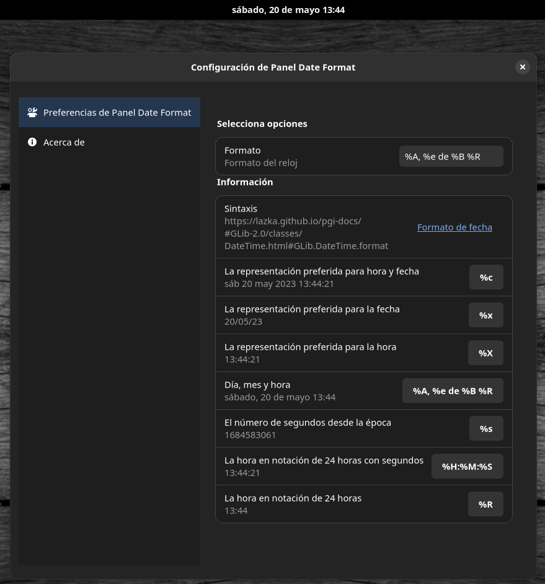Click the Formato del reloj row label
This screenshot has width=545, height=584.
tap(260, 163)
